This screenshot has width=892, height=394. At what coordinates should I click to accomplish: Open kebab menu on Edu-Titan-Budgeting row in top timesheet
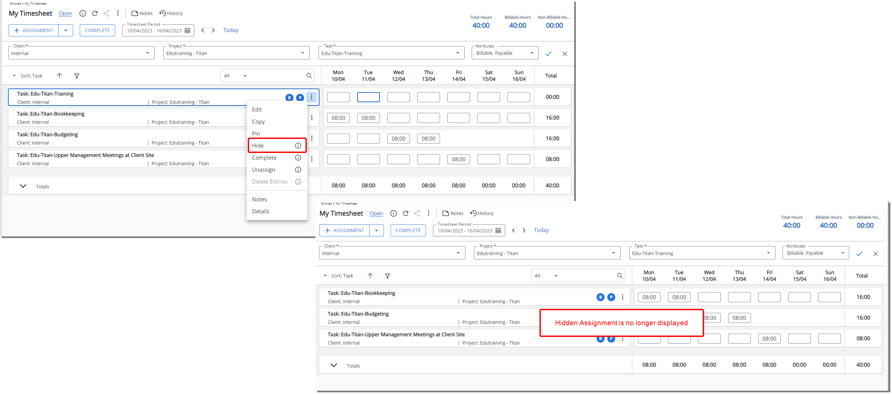(312, 139)
